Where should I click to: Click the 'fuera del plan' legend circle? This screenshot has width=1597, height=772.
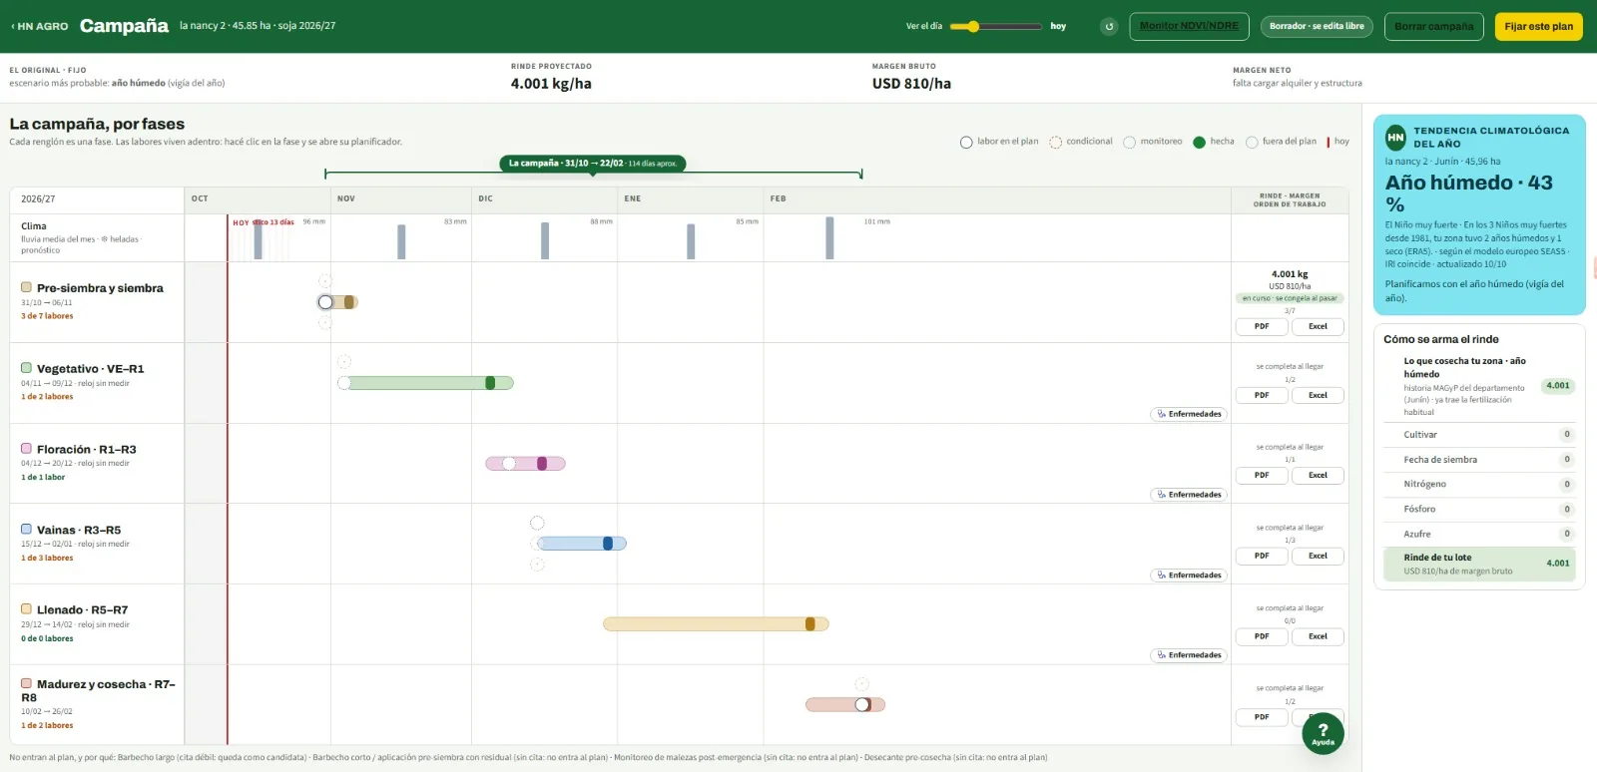(x=1252, y=143)
